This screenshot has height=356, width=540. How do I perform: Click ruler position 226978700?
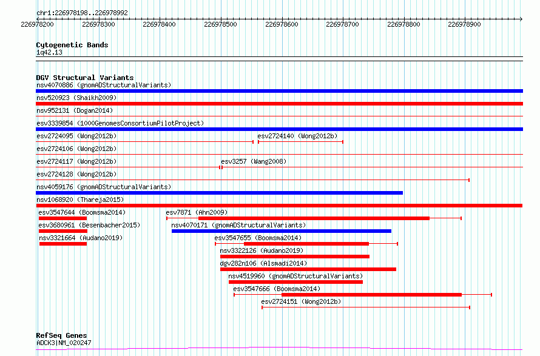[x=342, y=24]
